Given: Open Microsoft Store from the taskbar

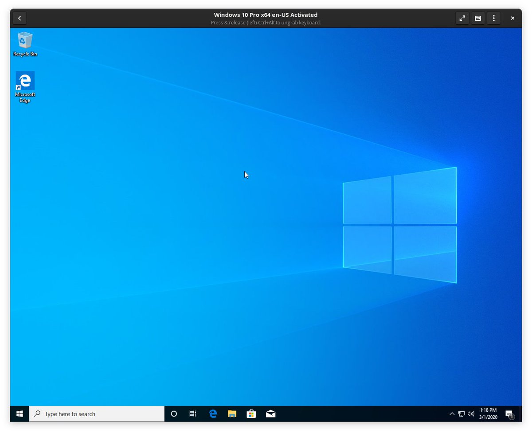Looking at the screenshot, I should 251,414.
